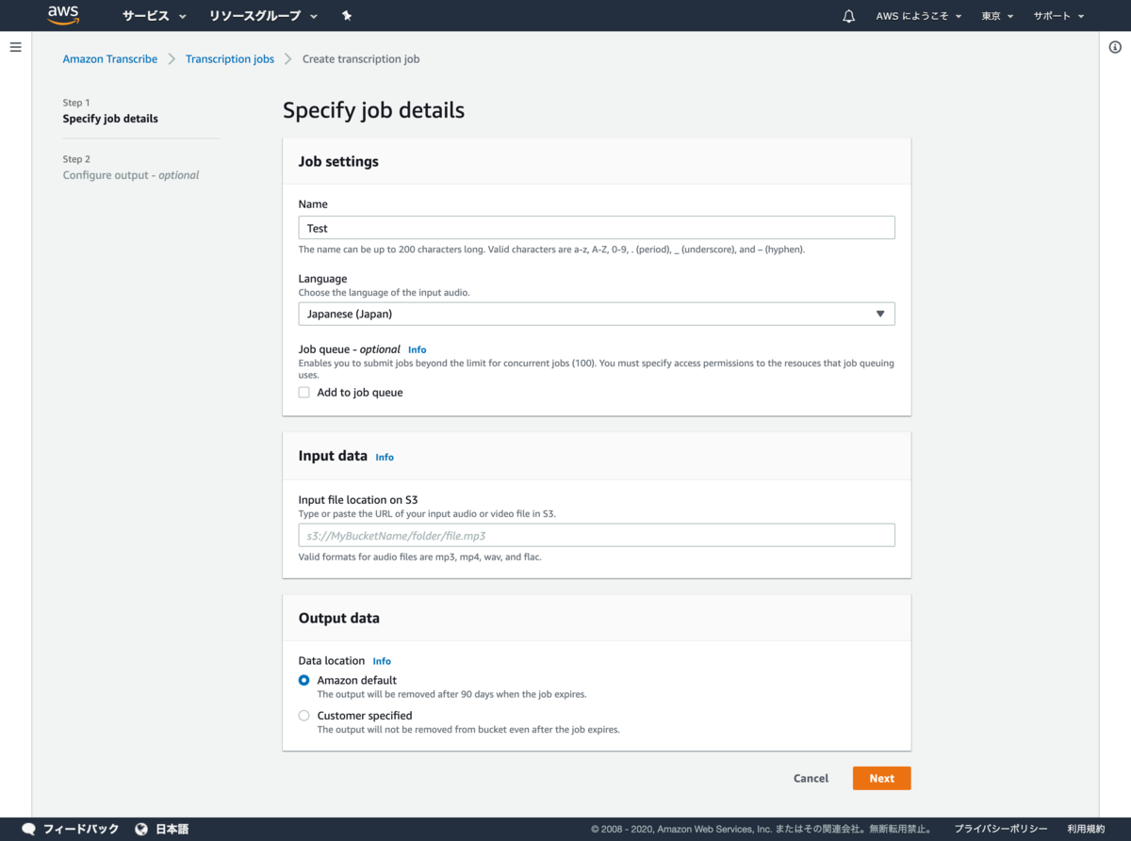Click the フィードバック text in footer
Viewport: 1131px width, 841px height.
click(x=81, y=829)
